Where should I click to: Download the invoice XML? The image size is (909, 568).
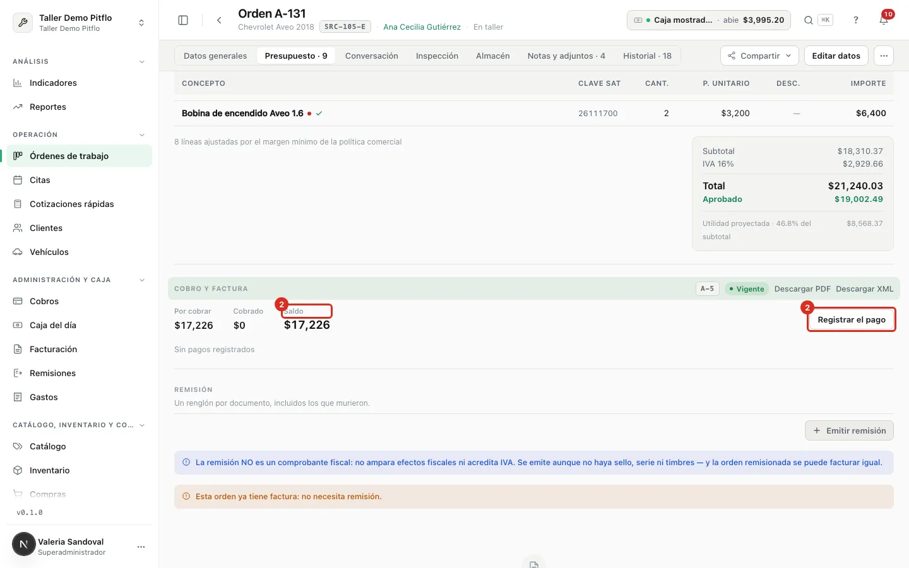[865, 289]
